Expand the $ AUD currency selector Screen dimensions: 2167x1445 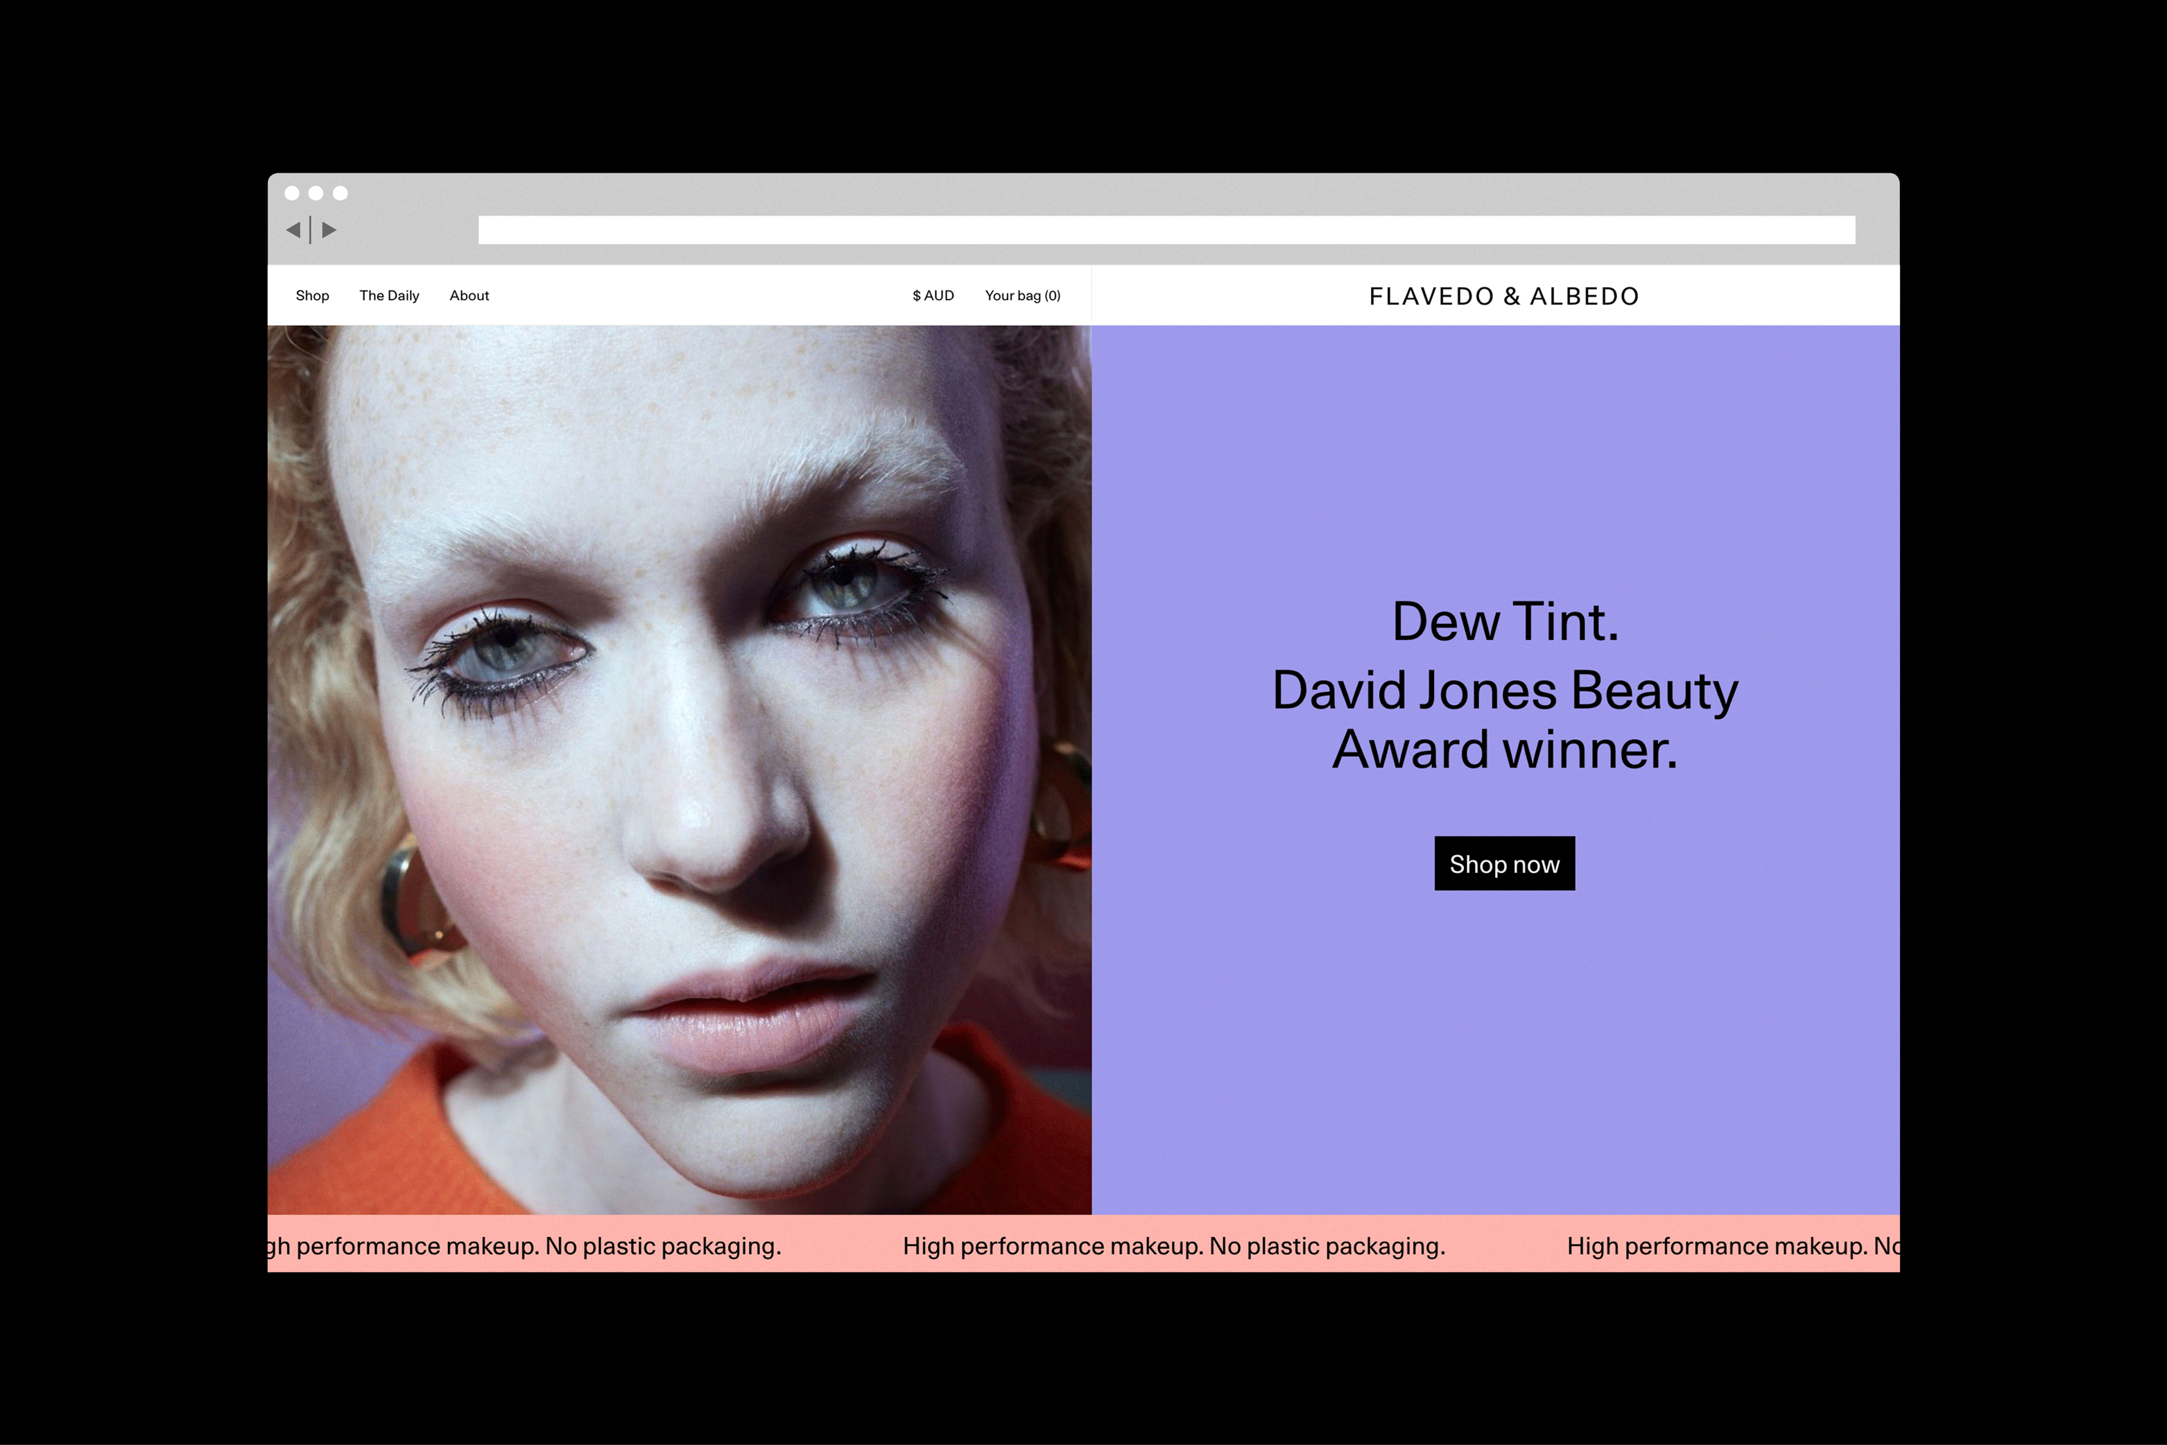[933, 296]
